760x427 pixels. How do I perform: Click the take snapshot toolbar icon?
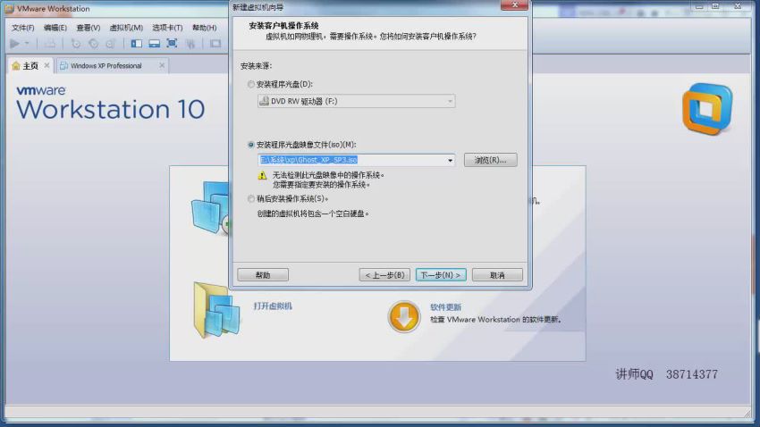click(76, 44)
